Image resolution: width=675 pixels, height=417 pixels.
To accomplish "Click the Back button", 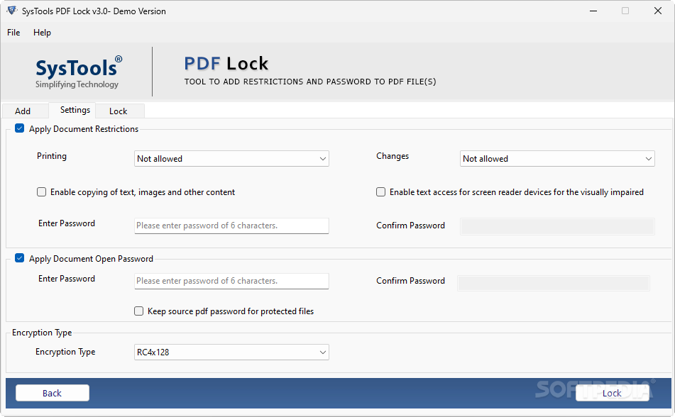I will point(53,393).
